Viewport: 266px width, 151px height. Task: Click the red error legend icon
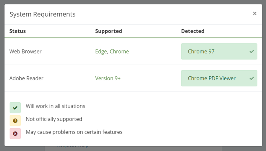tap(15, 134)
